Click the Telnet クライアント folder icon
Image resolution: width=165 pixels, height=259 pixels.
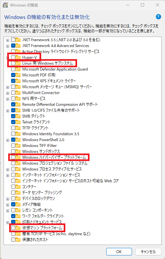click(x=18, y=122)
